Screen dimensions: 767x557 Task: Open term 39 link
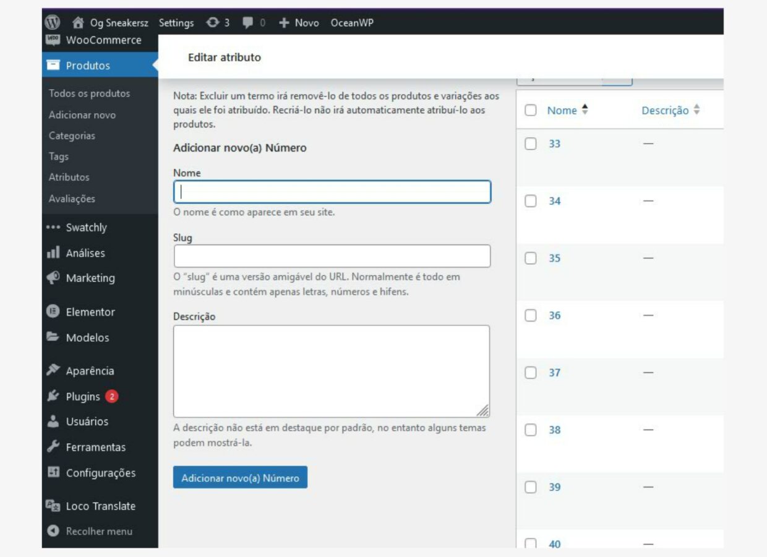[555, 487]
